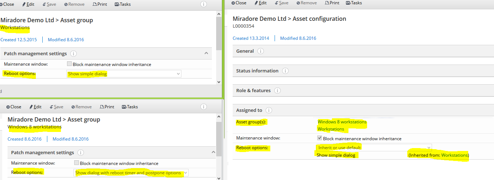Click Print in Workstations asset group panel
Image resolution: width=494 pixels, height=180 pixels.
click(100, 4)
